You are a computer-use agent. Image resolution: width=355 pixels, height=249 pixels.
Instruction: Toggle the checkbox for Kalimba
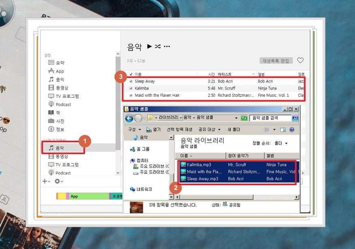pyautogui.click(x=131, y=88)
